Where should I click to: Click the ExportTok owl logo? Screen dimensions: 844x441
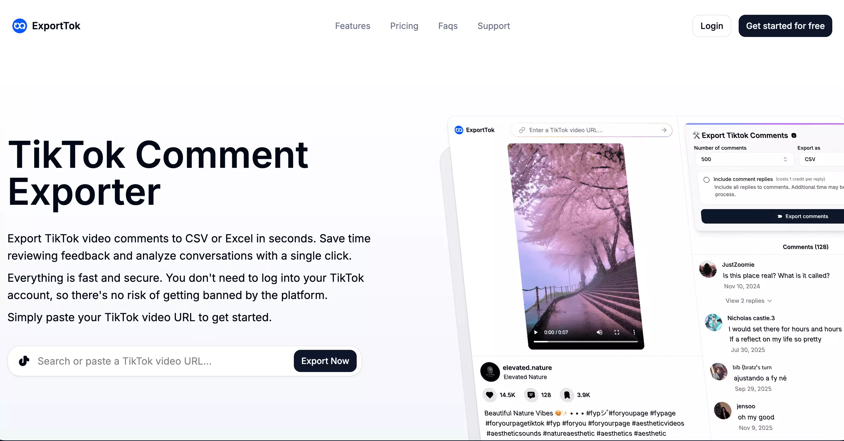pos(19,26)
